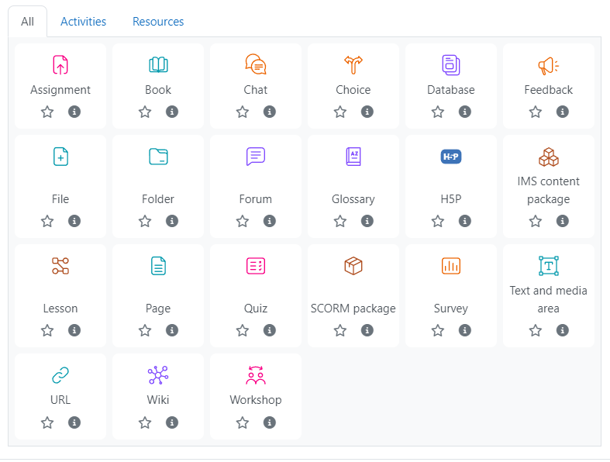
Task: Mark the URL resource as favourite
Action: (47, 422)
